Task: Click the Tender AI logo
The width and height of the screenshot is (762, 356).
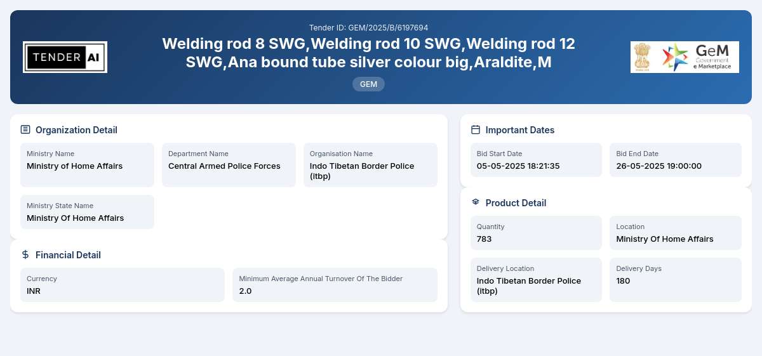Action: point(65,57)
